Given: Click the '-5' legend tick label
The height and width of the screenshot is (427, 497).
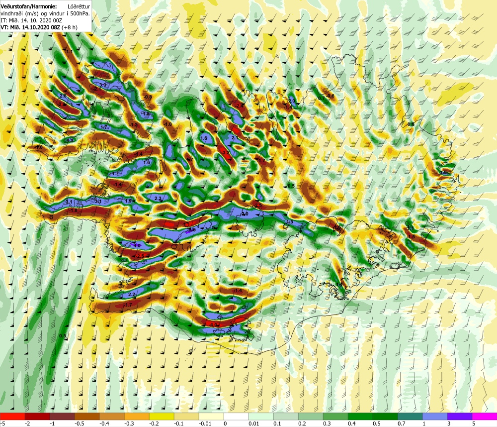Looking at the screenshot, I should click(2, 424).
